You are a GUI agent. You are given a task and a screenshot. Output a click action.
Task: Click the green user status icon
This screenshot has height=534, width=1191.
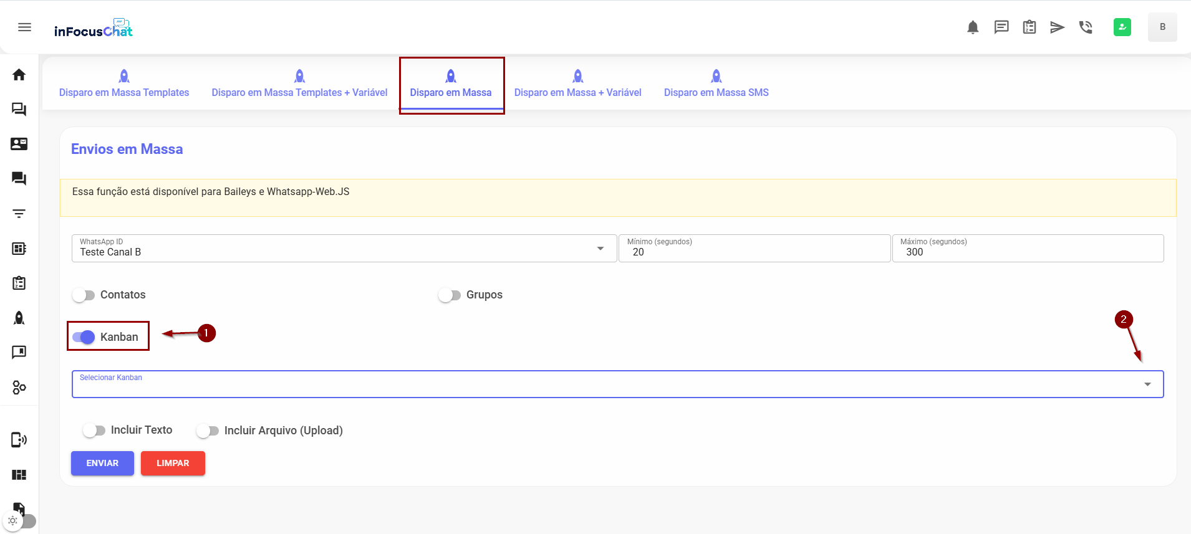pos(1122,27)
